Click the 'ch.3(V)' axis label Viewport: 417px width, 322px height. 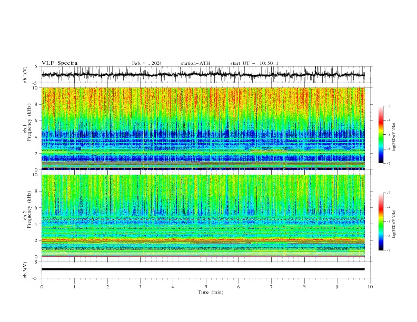tap(25, 270)
